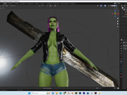Open the Rendering workspace tab

(x=49, y=4)
